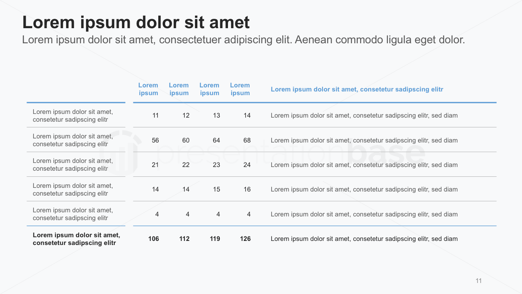Click the bold total value 106
522x294 pixels.
pyautogui.click(x=154, y=239)
